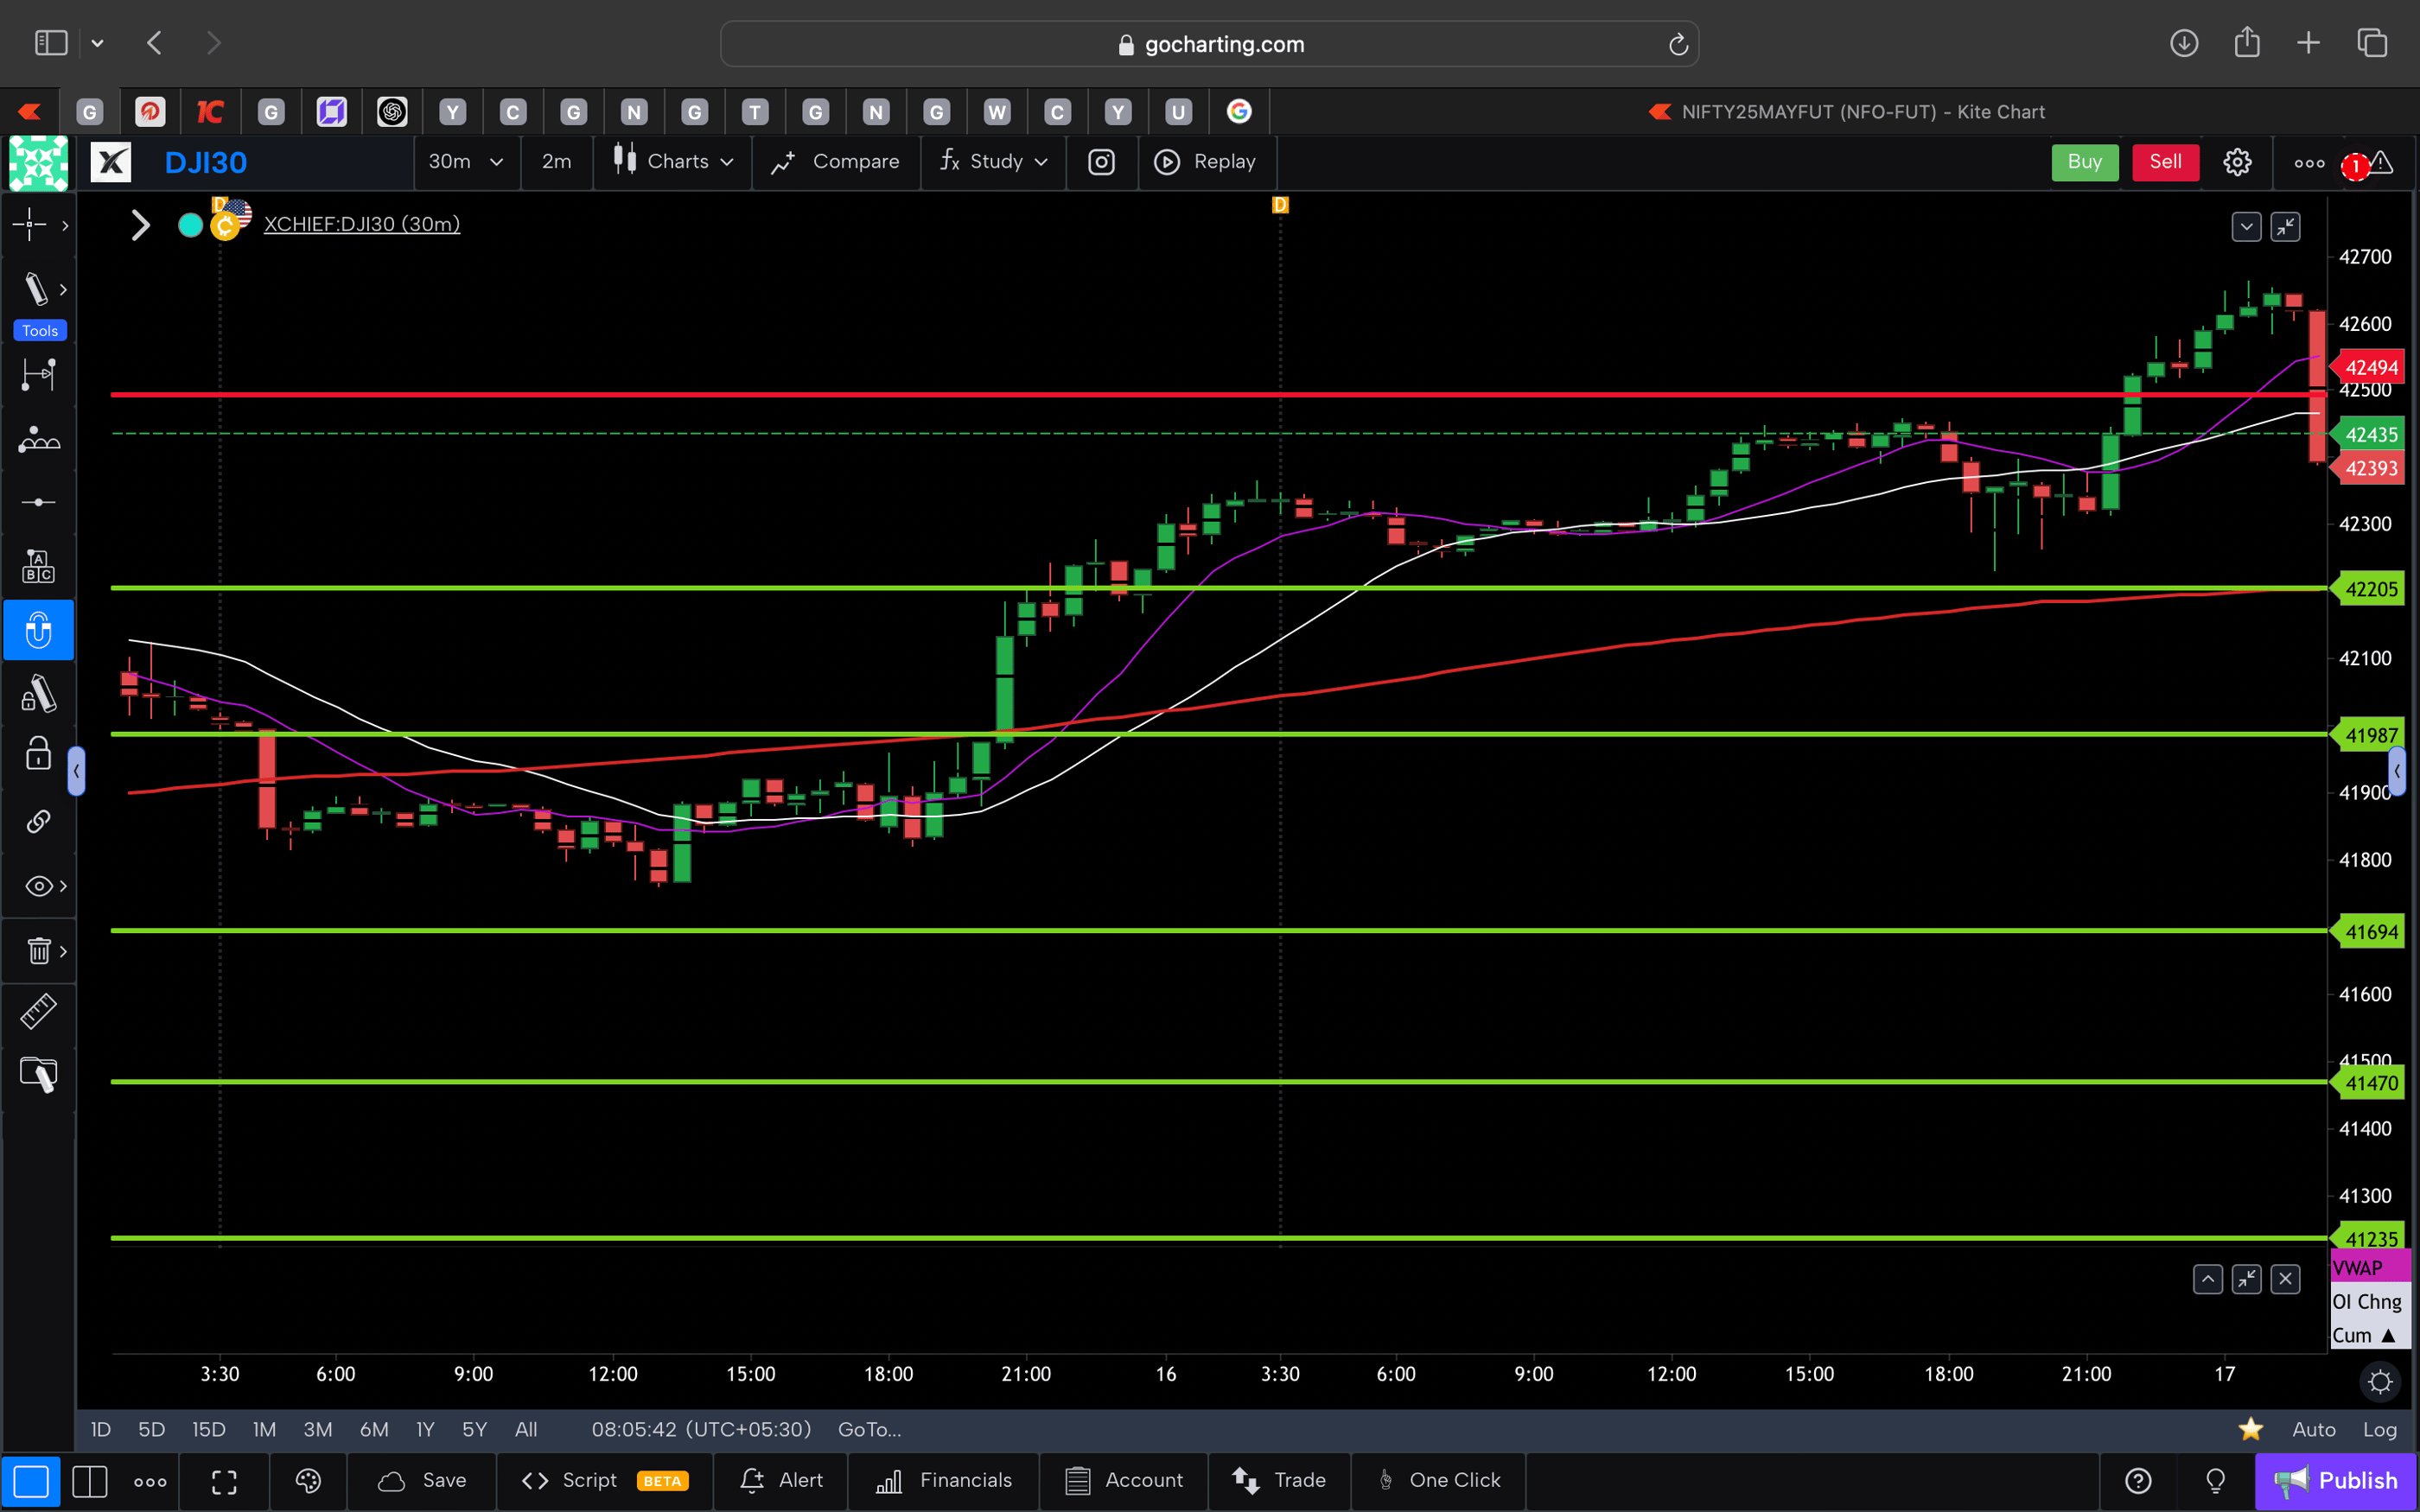Open the 30m timeframe dropdown
Screen dimensions: 2420x1512
click(x=466, y=161)
